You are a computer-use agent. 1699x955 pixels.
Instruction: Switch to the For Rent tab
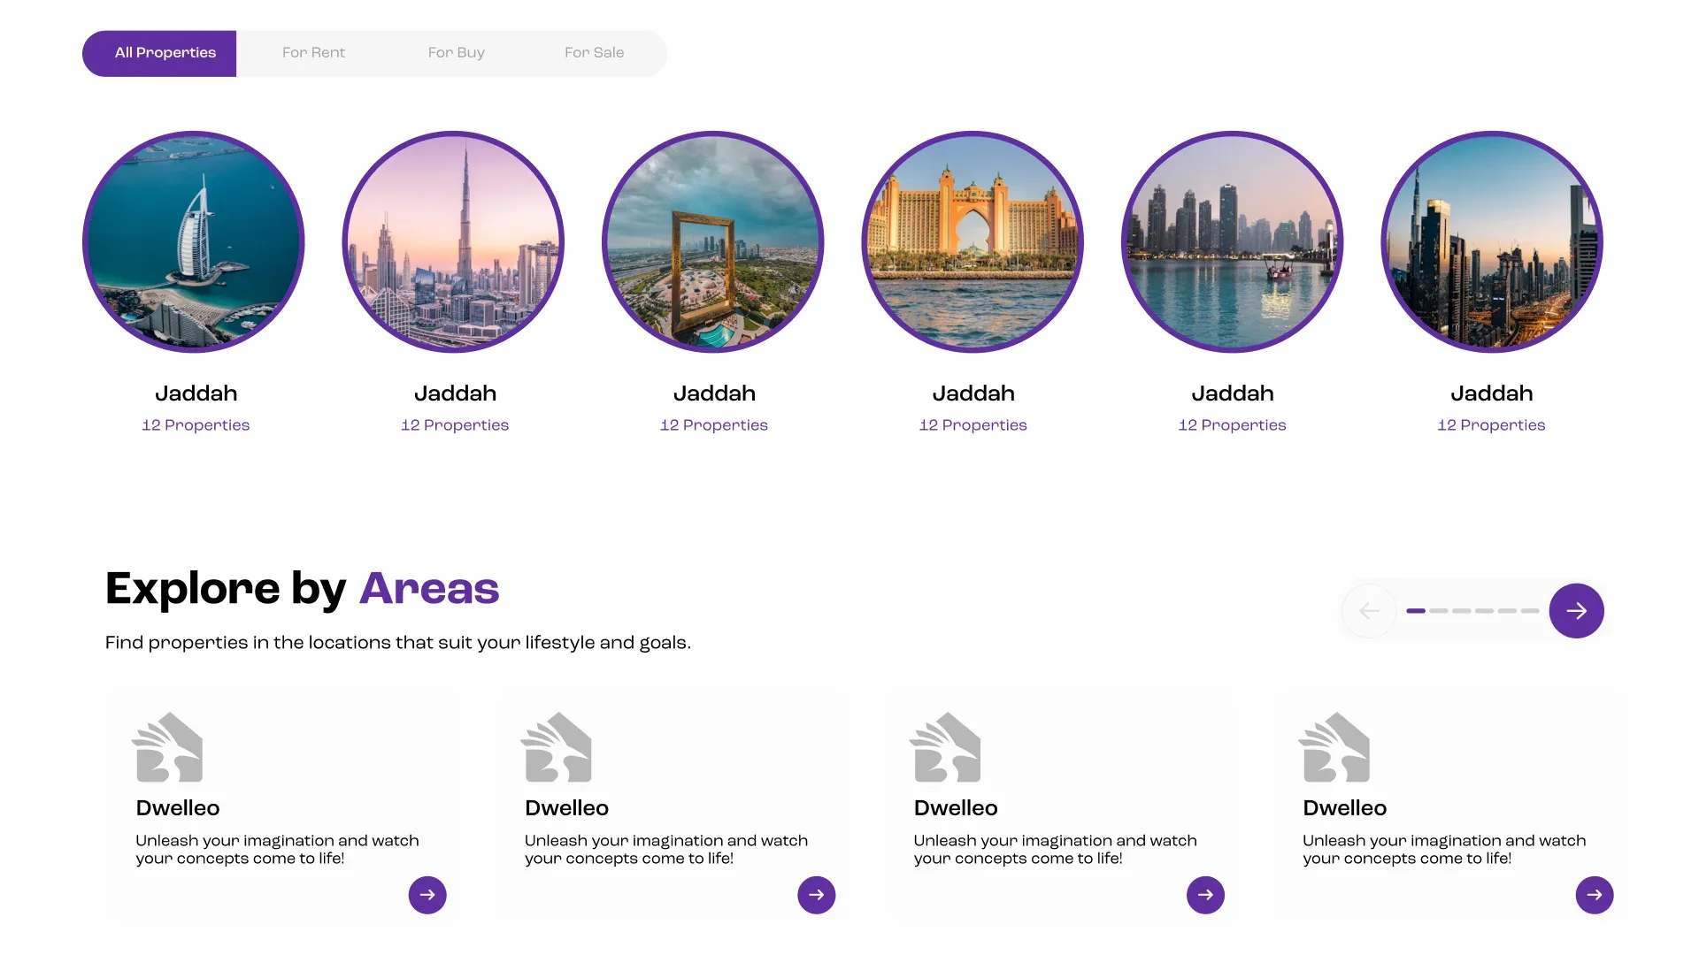pos(313,53)
